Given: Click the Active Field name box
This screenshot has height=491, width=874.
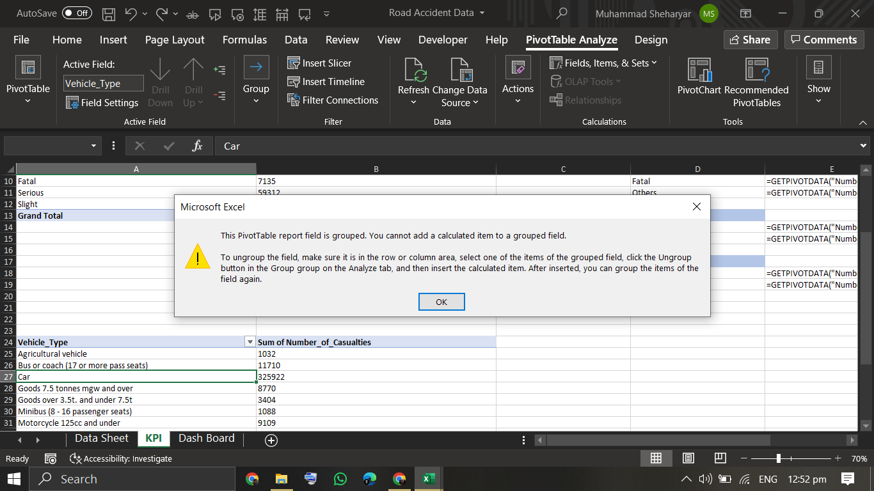Looking at the screenshot, I should point(102,84).
